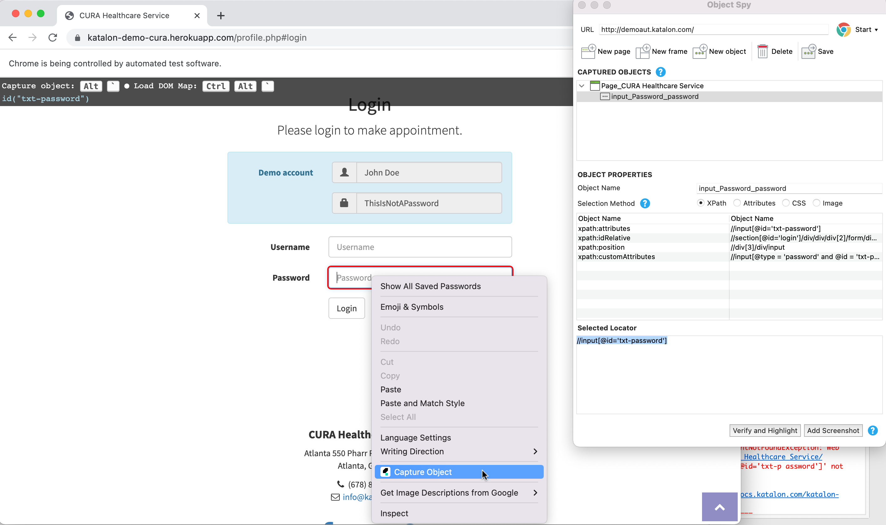Click the New page icon
Image resolution: width=886 pixels, height=525 pixels.
click(588, 51)
